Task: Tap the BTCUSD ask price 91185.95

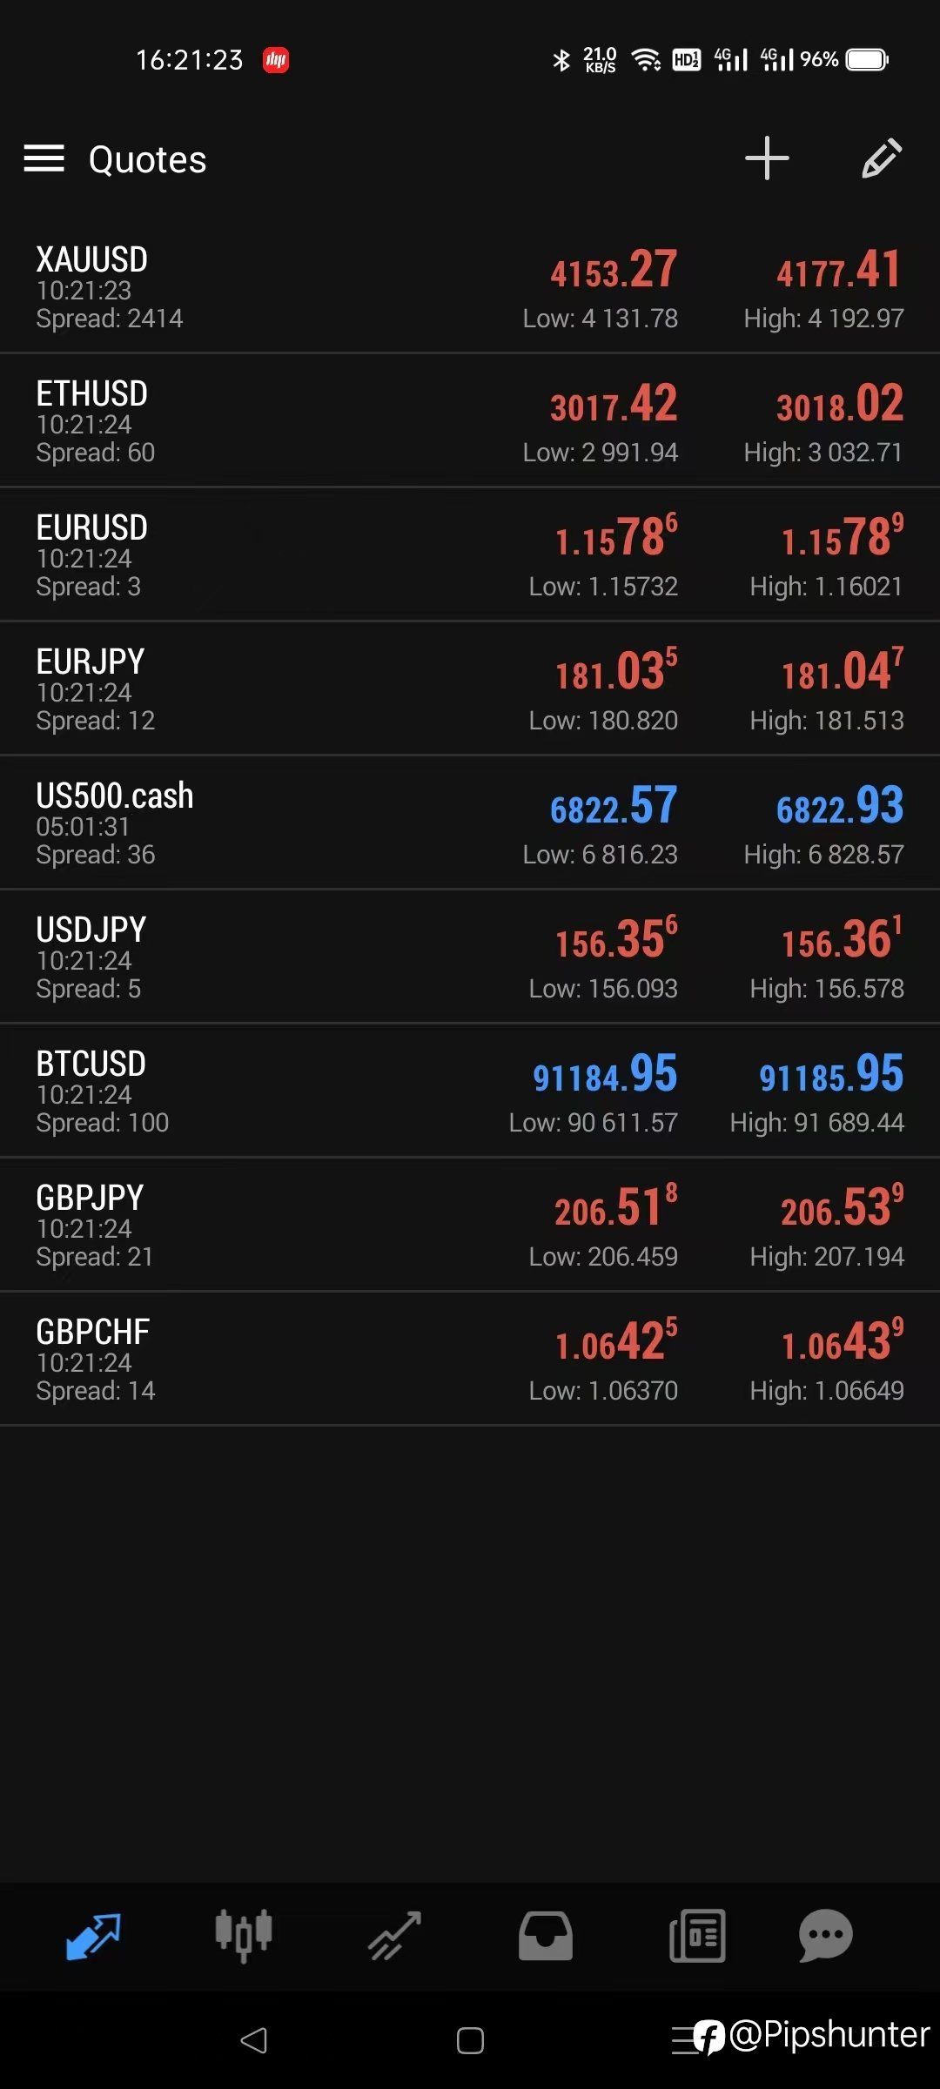Action: [x=831, y=1074]
